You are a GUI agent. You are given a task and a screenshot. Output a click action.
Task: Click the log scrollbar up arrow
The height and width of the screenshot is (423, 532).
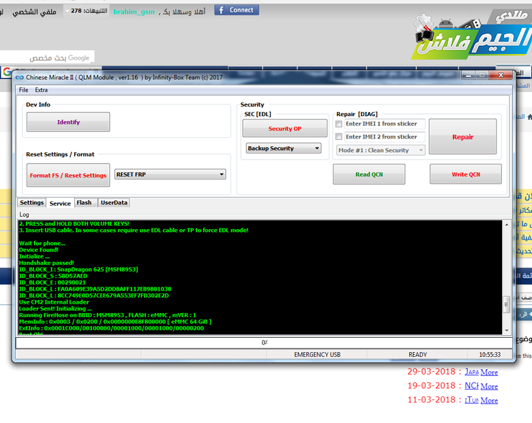[x=507, y=224]
